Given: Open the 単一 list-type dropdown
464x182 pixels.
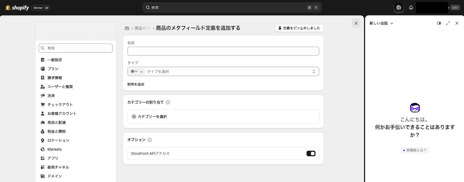Looking at the screenshot, I should 137,71.
